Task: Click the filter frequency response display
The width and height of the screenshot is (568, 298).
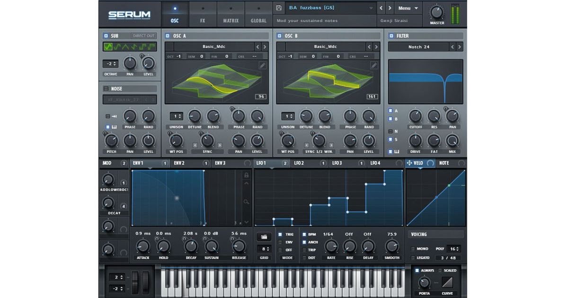Action: pyautogui.click(x=426, y=81)
